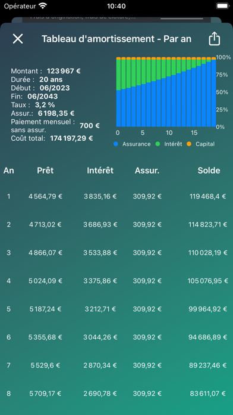This screenshot has width=233, height=415.
Task: Tap the 'Prêt' column header
Action: point(45,171)
